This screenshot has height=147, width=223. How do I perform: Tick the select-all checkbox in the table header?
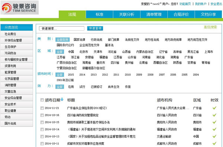click(x=42, y=100)
